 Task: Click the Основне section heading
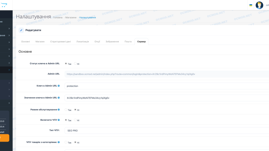25,52
